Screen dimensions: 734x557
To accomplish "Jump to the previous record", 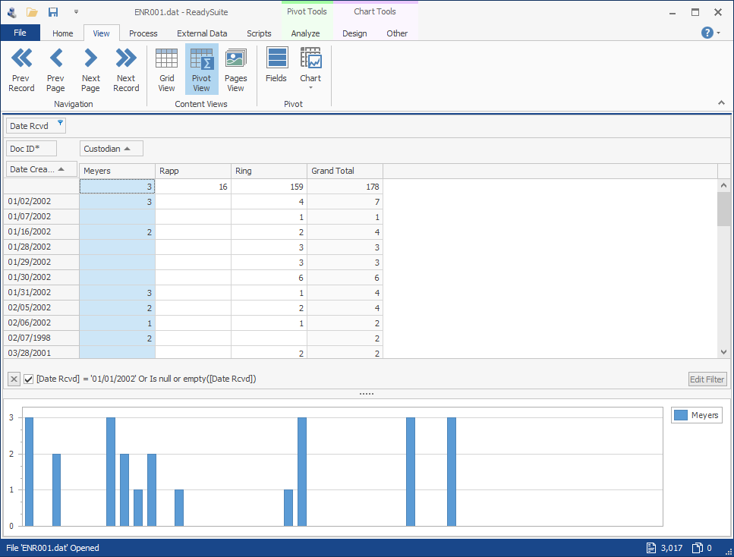I will point(21,68).
